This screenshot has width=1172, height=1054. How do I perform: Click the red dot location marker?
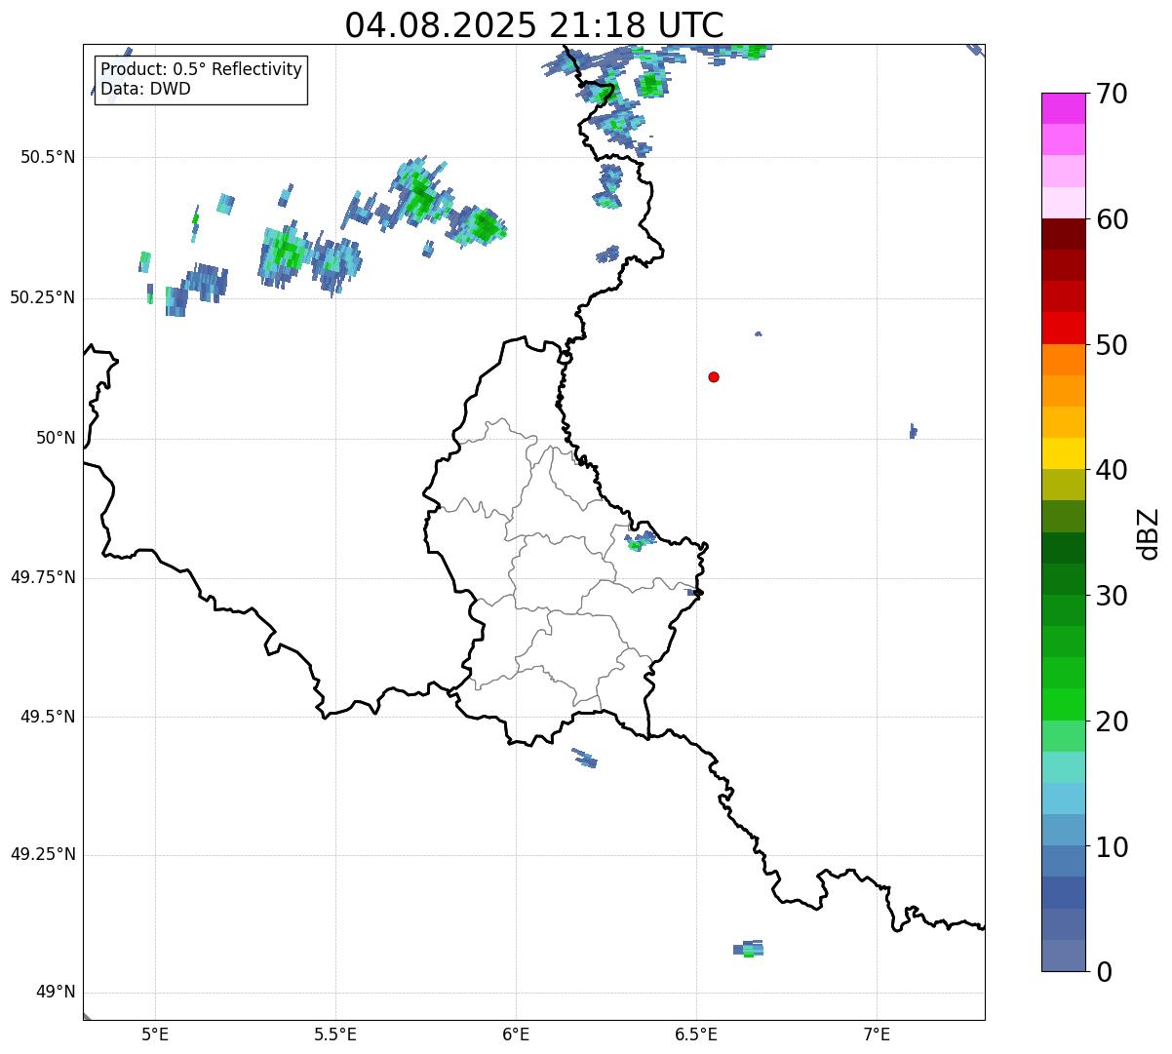[714, 377]
